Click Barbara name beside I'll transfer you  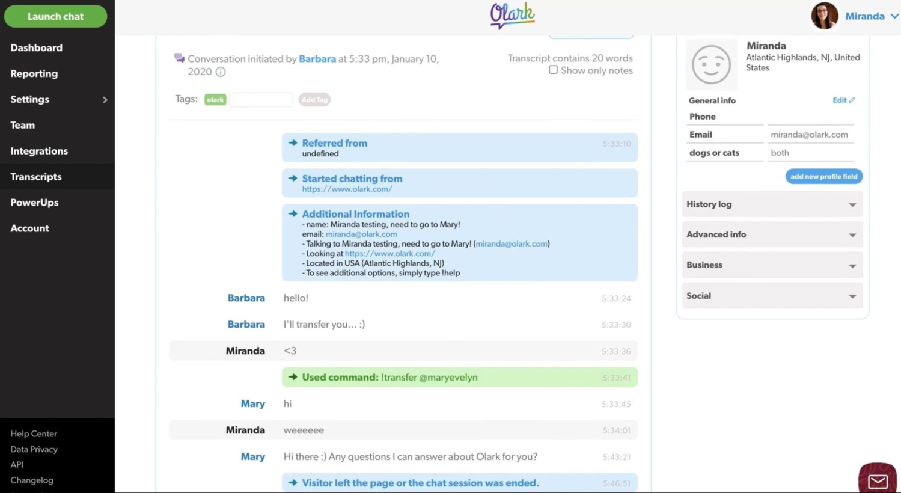(x=246, y=325)
